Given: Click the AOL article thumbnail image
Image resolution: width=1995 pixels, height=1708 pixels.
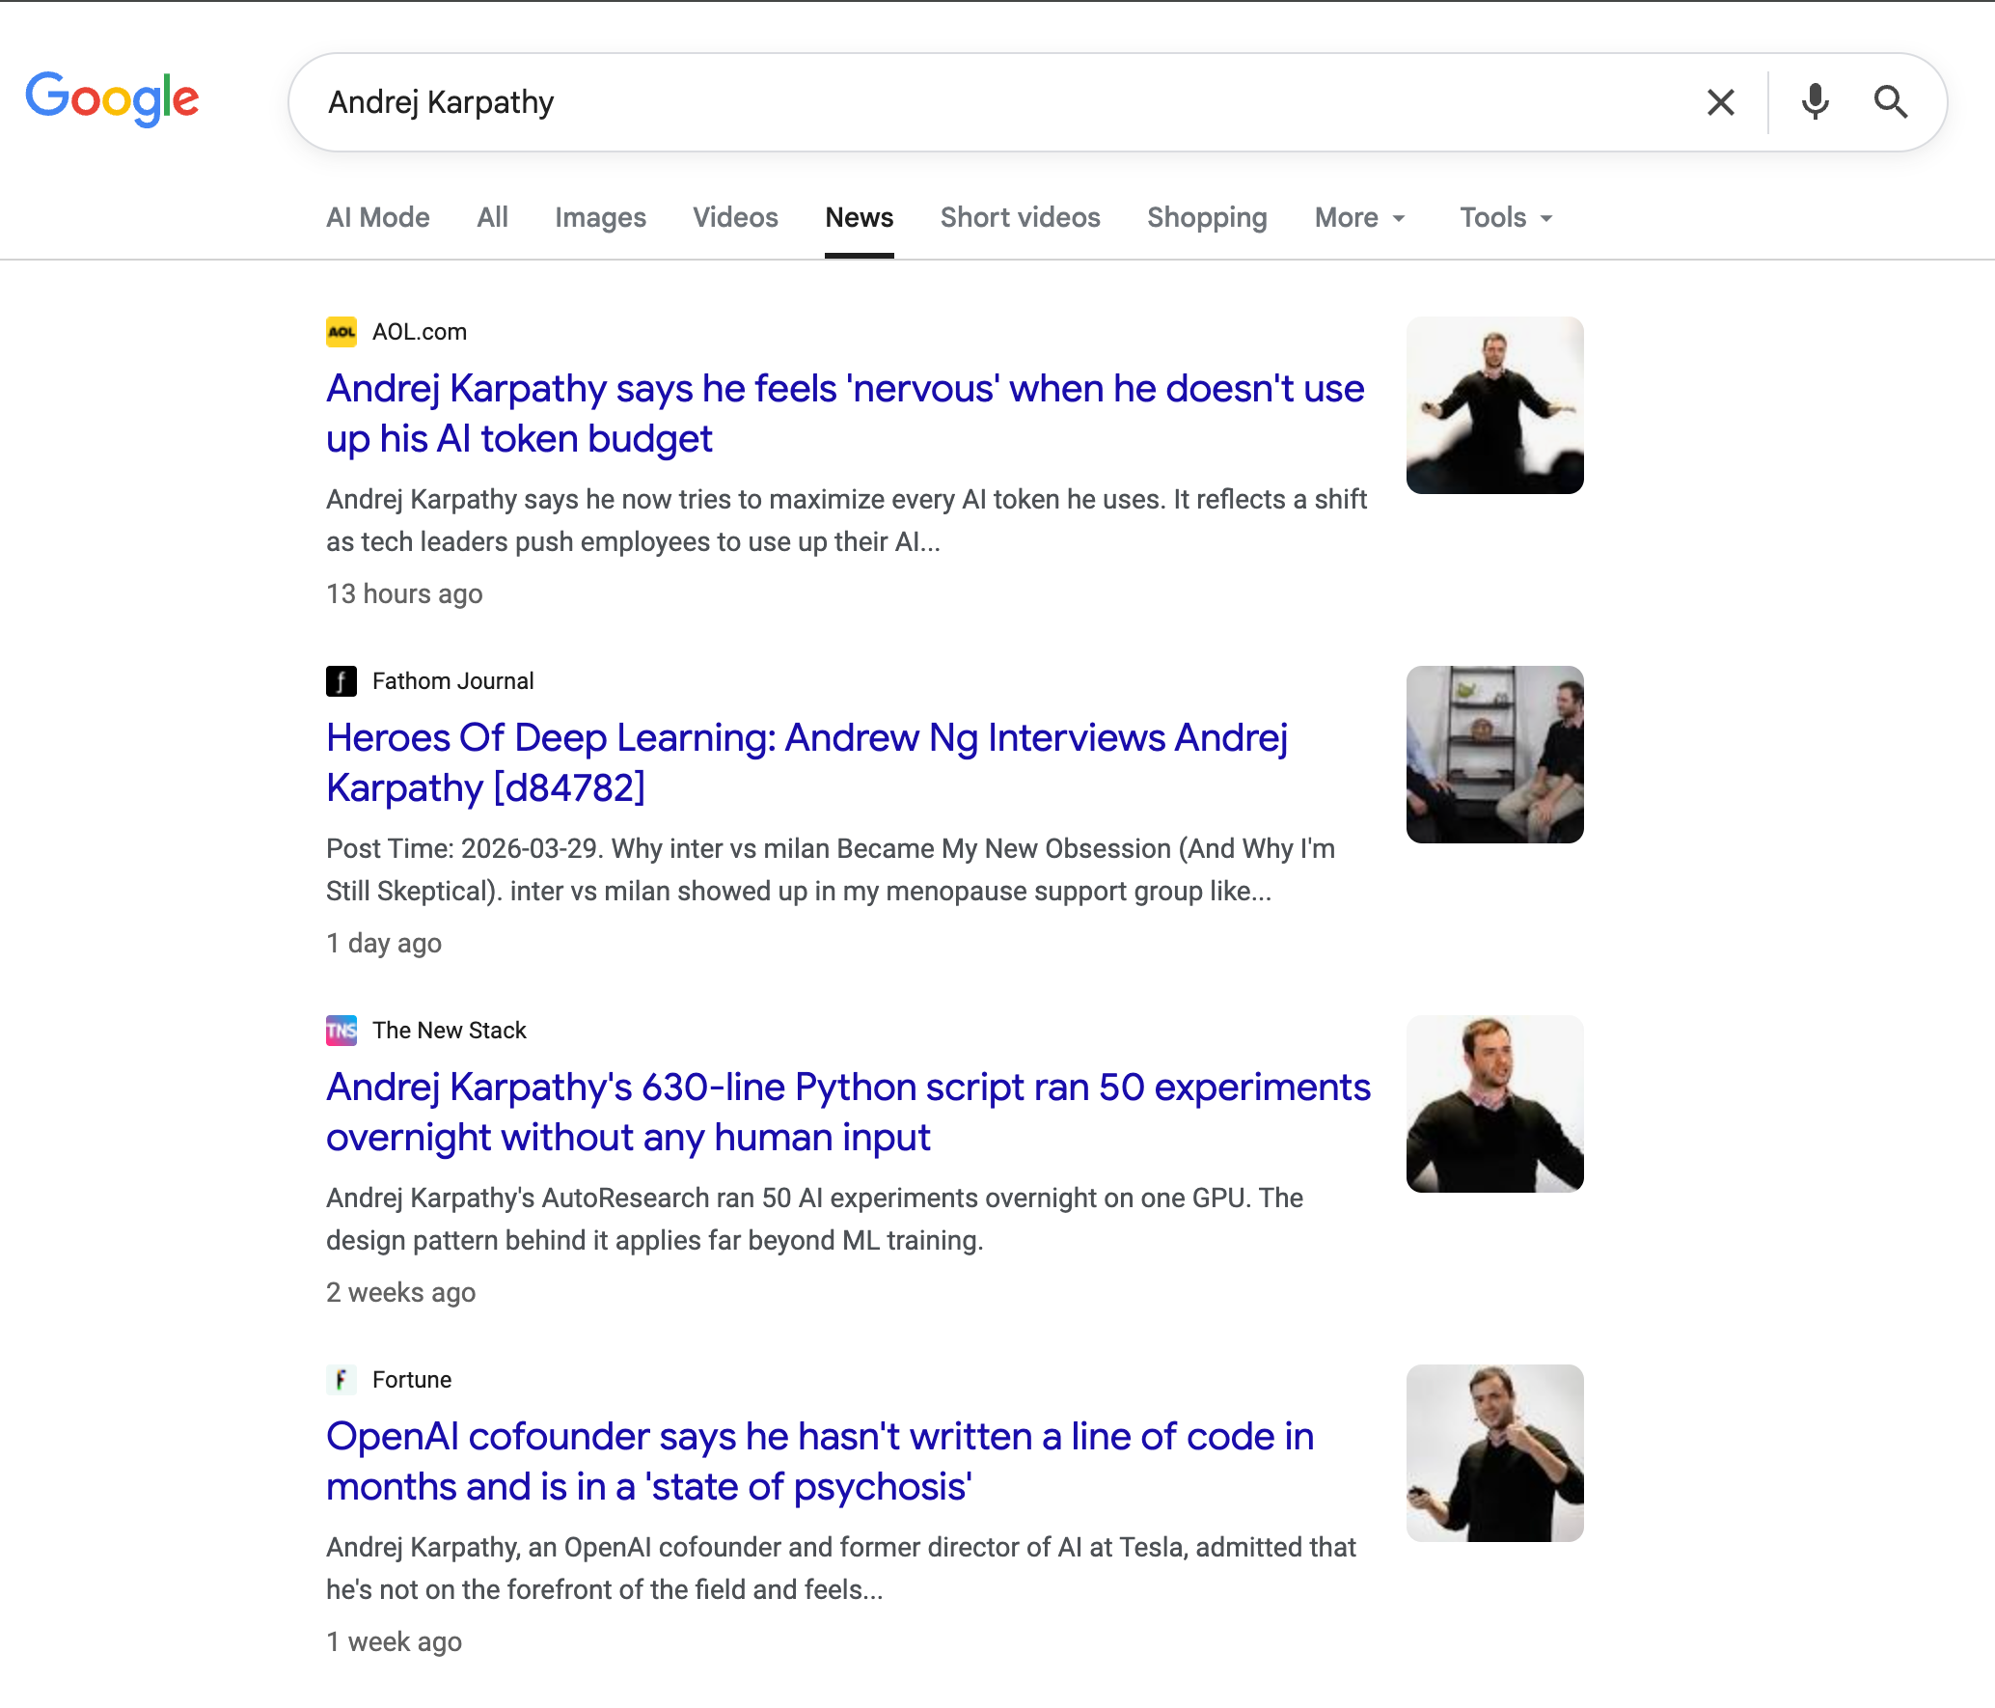Looking at the screenshot, I should pos(1494,405).
